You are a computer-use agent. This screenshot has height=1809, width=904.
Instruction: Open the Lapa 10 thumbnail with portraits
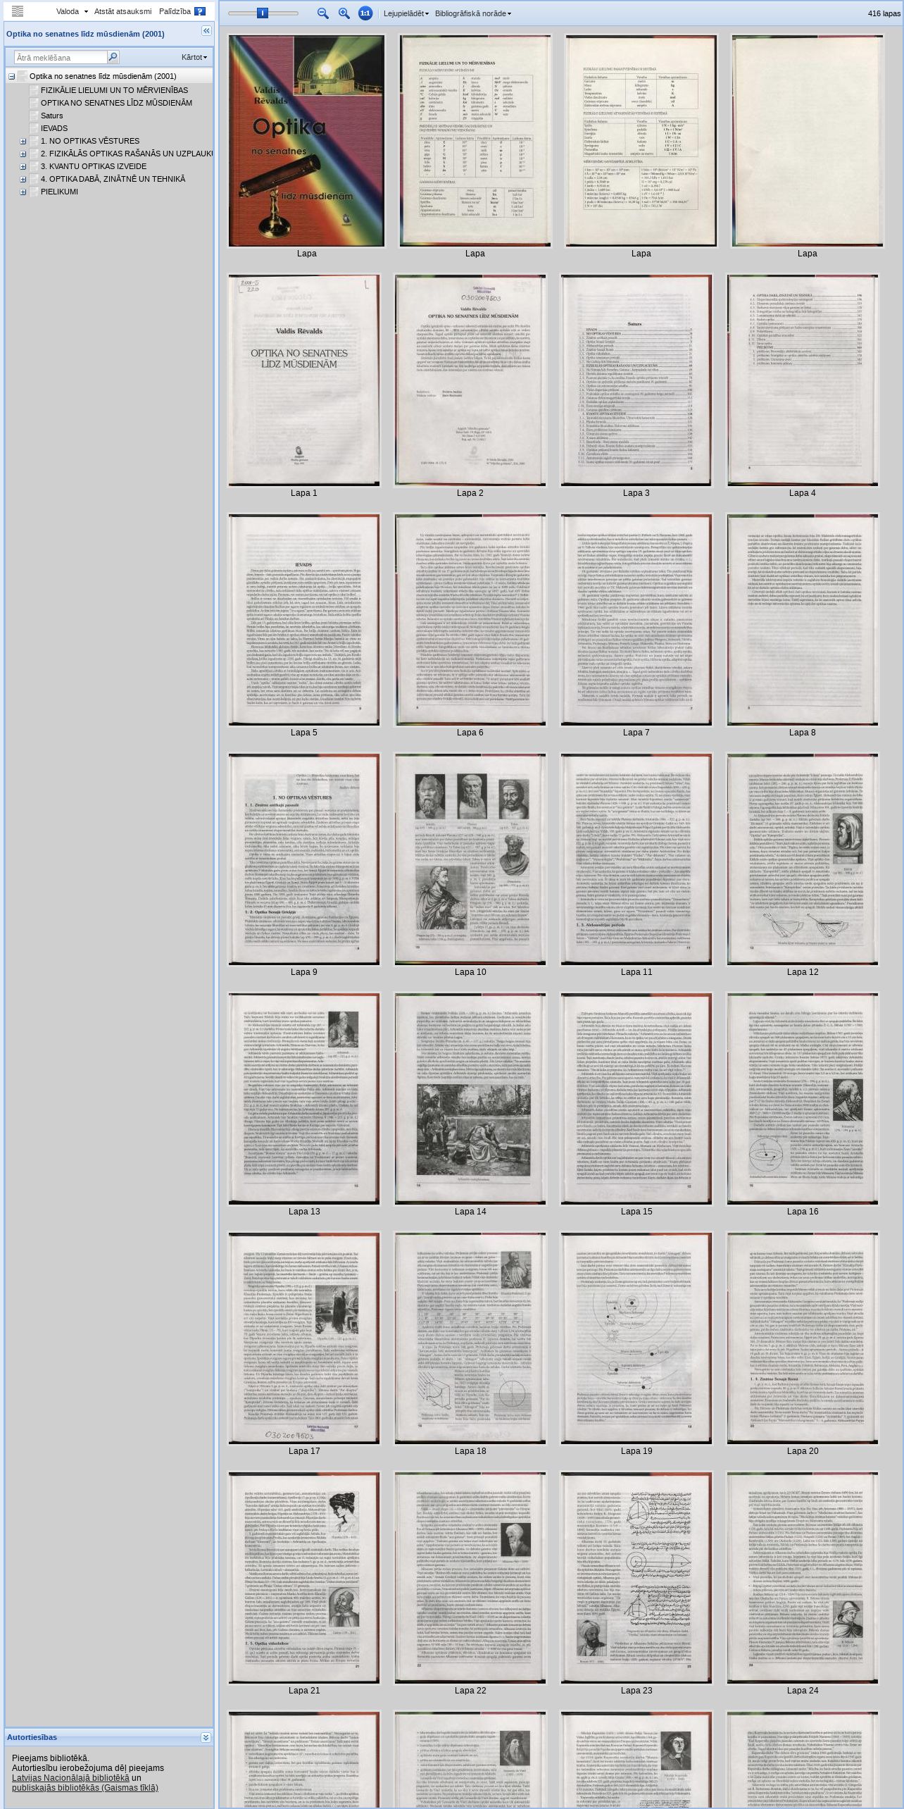[x=470, y=859]
